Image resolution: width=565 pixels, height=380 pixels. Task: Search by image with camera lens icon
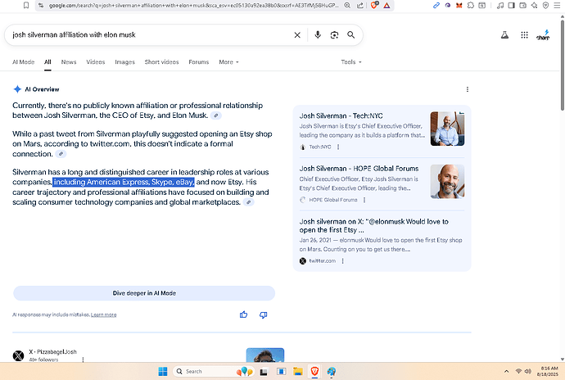(x=334, y=35)
